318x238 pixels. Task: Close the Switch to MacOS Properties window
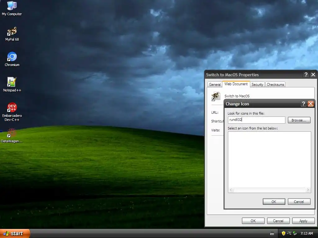tap(313, 75)
